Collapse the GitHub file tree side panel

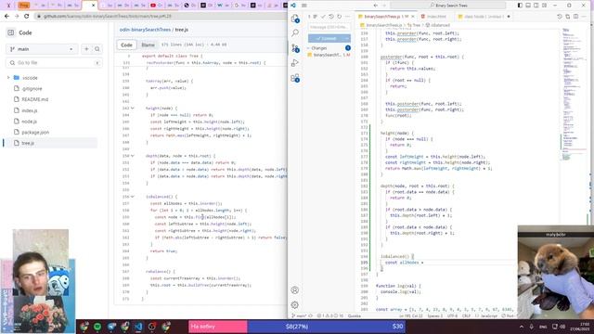(10, 33)
